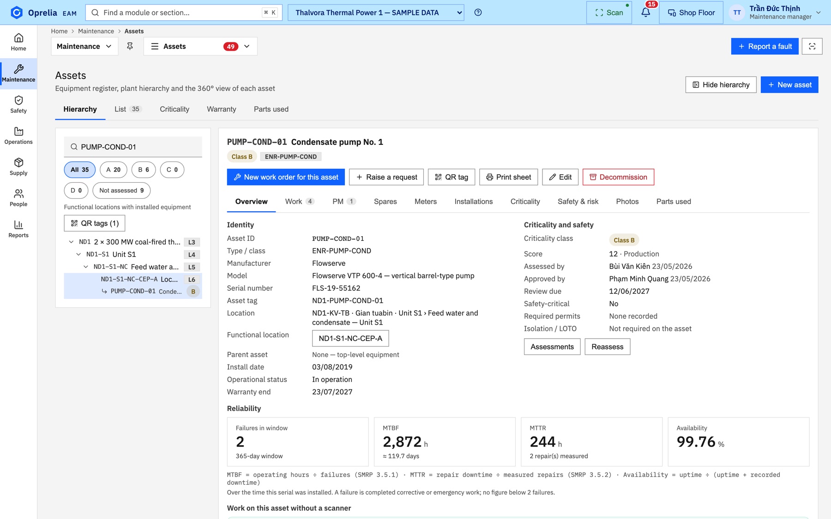Click the Oprelia logo icon
Viewport: 831px width, 519px height.
click(17, 12)
